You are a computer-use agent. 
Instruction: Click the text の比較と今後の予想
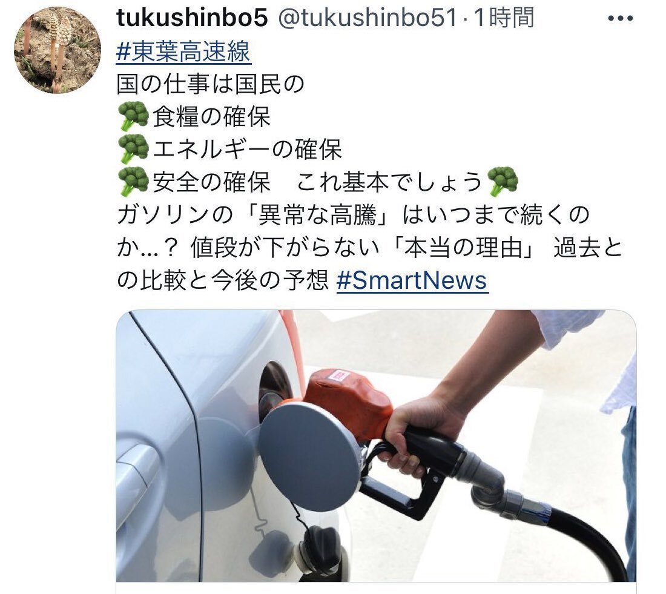tap(223, 280)
